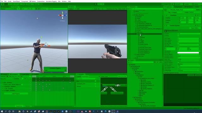The image size is (202, 113).
Task: Open the Gizmos dropdown in Scene view
Action: click(45, 9)
